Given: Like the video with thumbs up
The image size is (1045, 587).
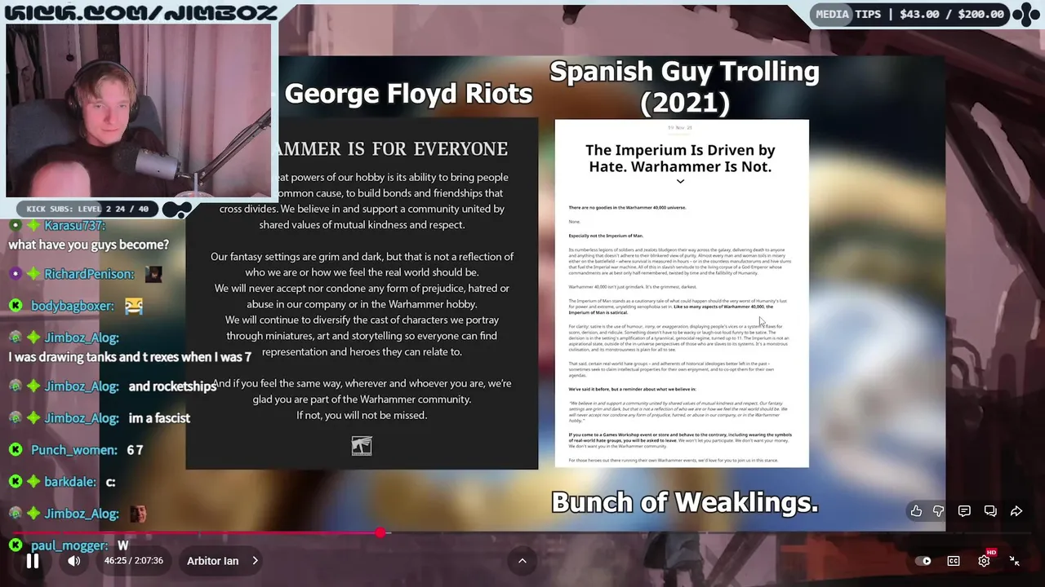Looking at the screenshot, I should click(x=917, y=511).
